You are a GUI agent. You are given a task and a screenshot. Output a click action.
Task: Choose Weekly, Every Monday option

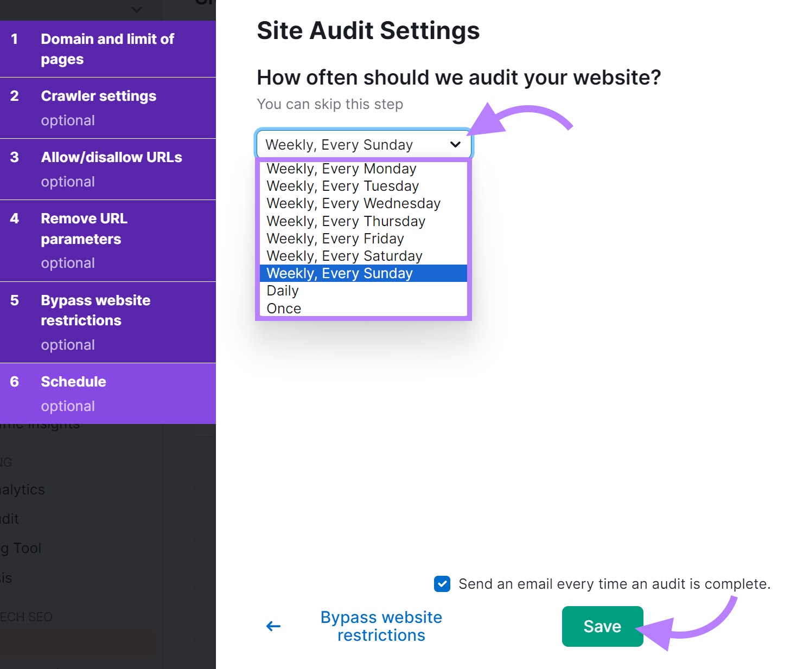tap(341, 169)
